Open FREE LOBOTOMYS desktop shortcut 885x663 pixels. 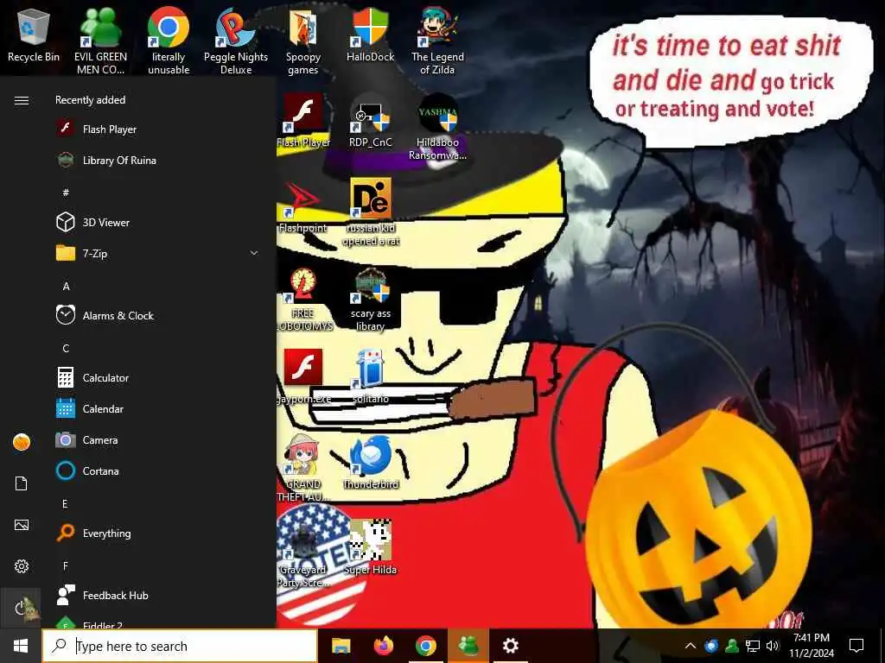(303, 299)
